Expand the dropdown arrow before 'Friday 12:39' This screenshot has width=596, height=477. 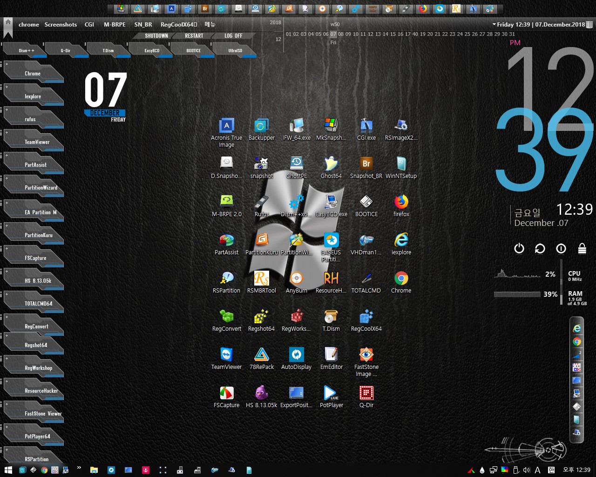(494, 25)
